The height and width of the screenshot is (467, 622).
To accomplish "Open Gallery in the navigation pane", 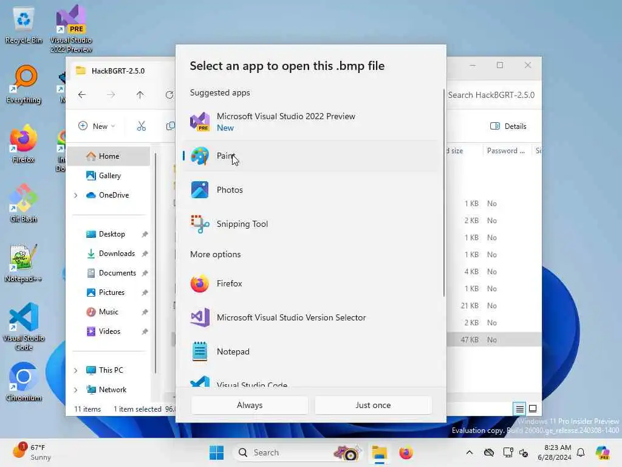I will tap(109, 176).
